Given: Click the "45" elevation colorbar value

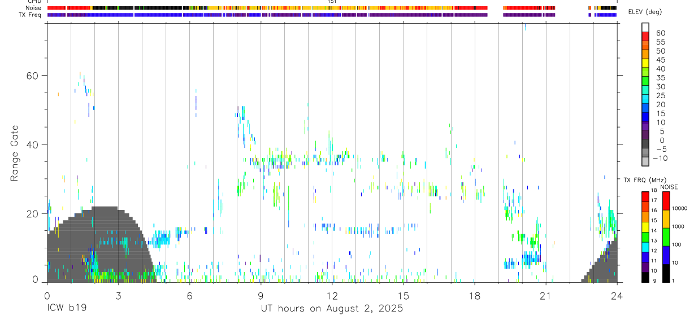Looking at the screenshot, I should coord(660,60).
